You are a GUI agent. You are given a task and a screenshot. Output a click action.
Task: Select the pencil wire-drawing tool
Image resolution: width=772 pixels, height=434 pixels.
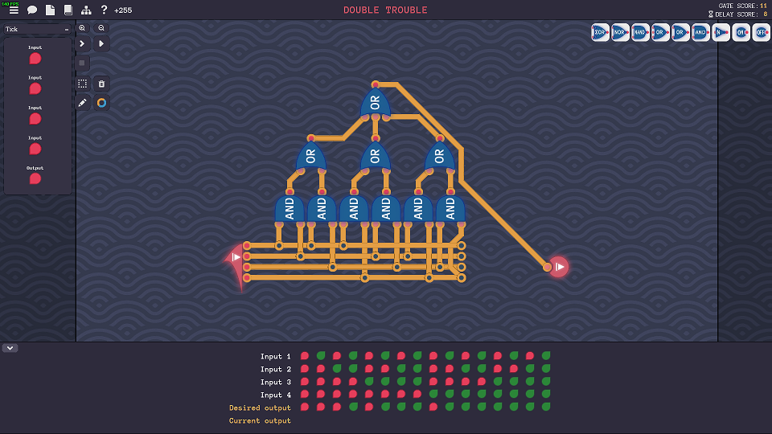point(82,103)
